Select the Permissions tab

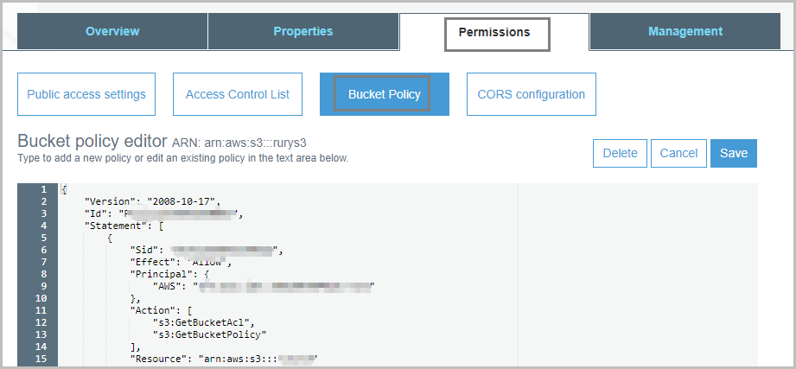494,33
